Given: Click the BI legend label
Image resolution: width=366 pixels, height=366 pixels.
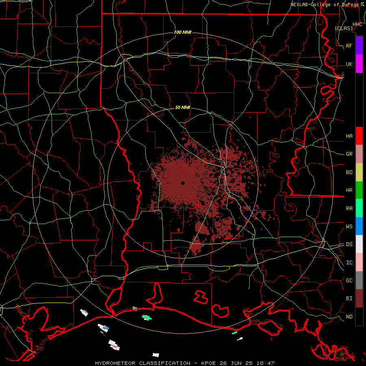Looking at the screenshot, I should point(349,298).
